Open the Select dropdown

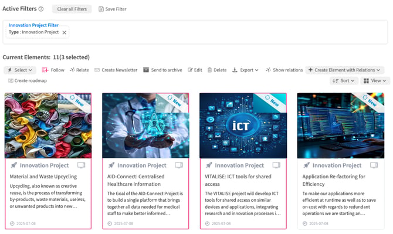tap(20, 70)
